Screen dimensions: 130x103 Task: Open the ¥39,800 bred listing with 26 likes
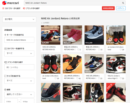(x=116, y=35)
